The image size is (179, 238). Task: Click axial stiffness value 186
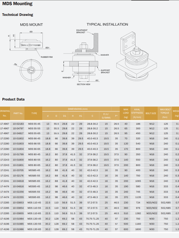coord(138,124)
